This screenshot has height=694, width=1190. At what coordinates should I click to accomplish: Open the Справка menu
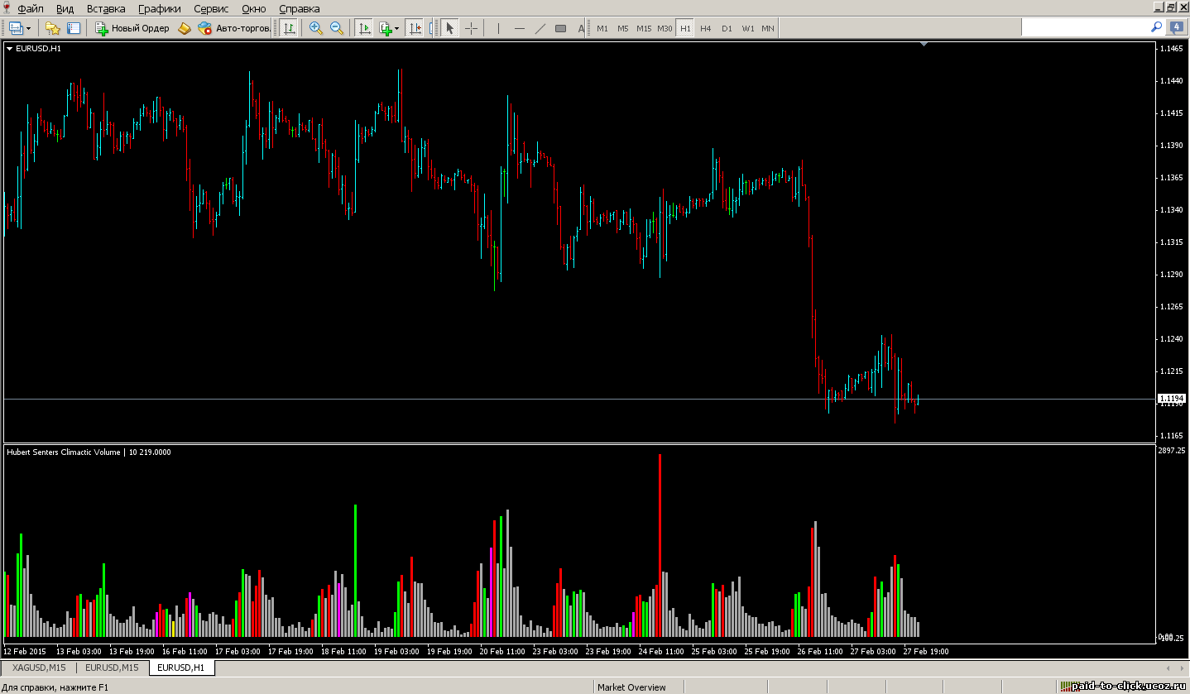click(300, 8)
